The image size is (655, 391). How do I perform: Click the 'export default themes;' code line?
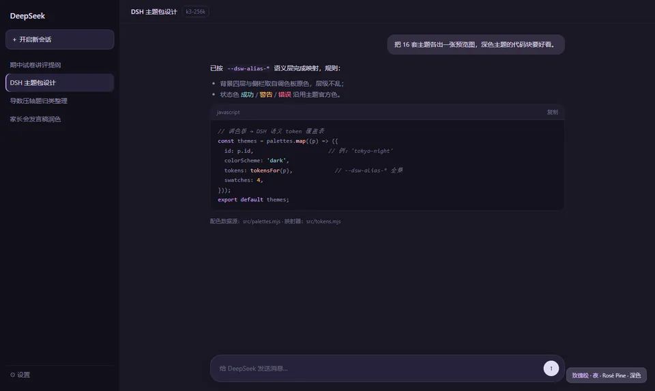(x=253, y=200)
